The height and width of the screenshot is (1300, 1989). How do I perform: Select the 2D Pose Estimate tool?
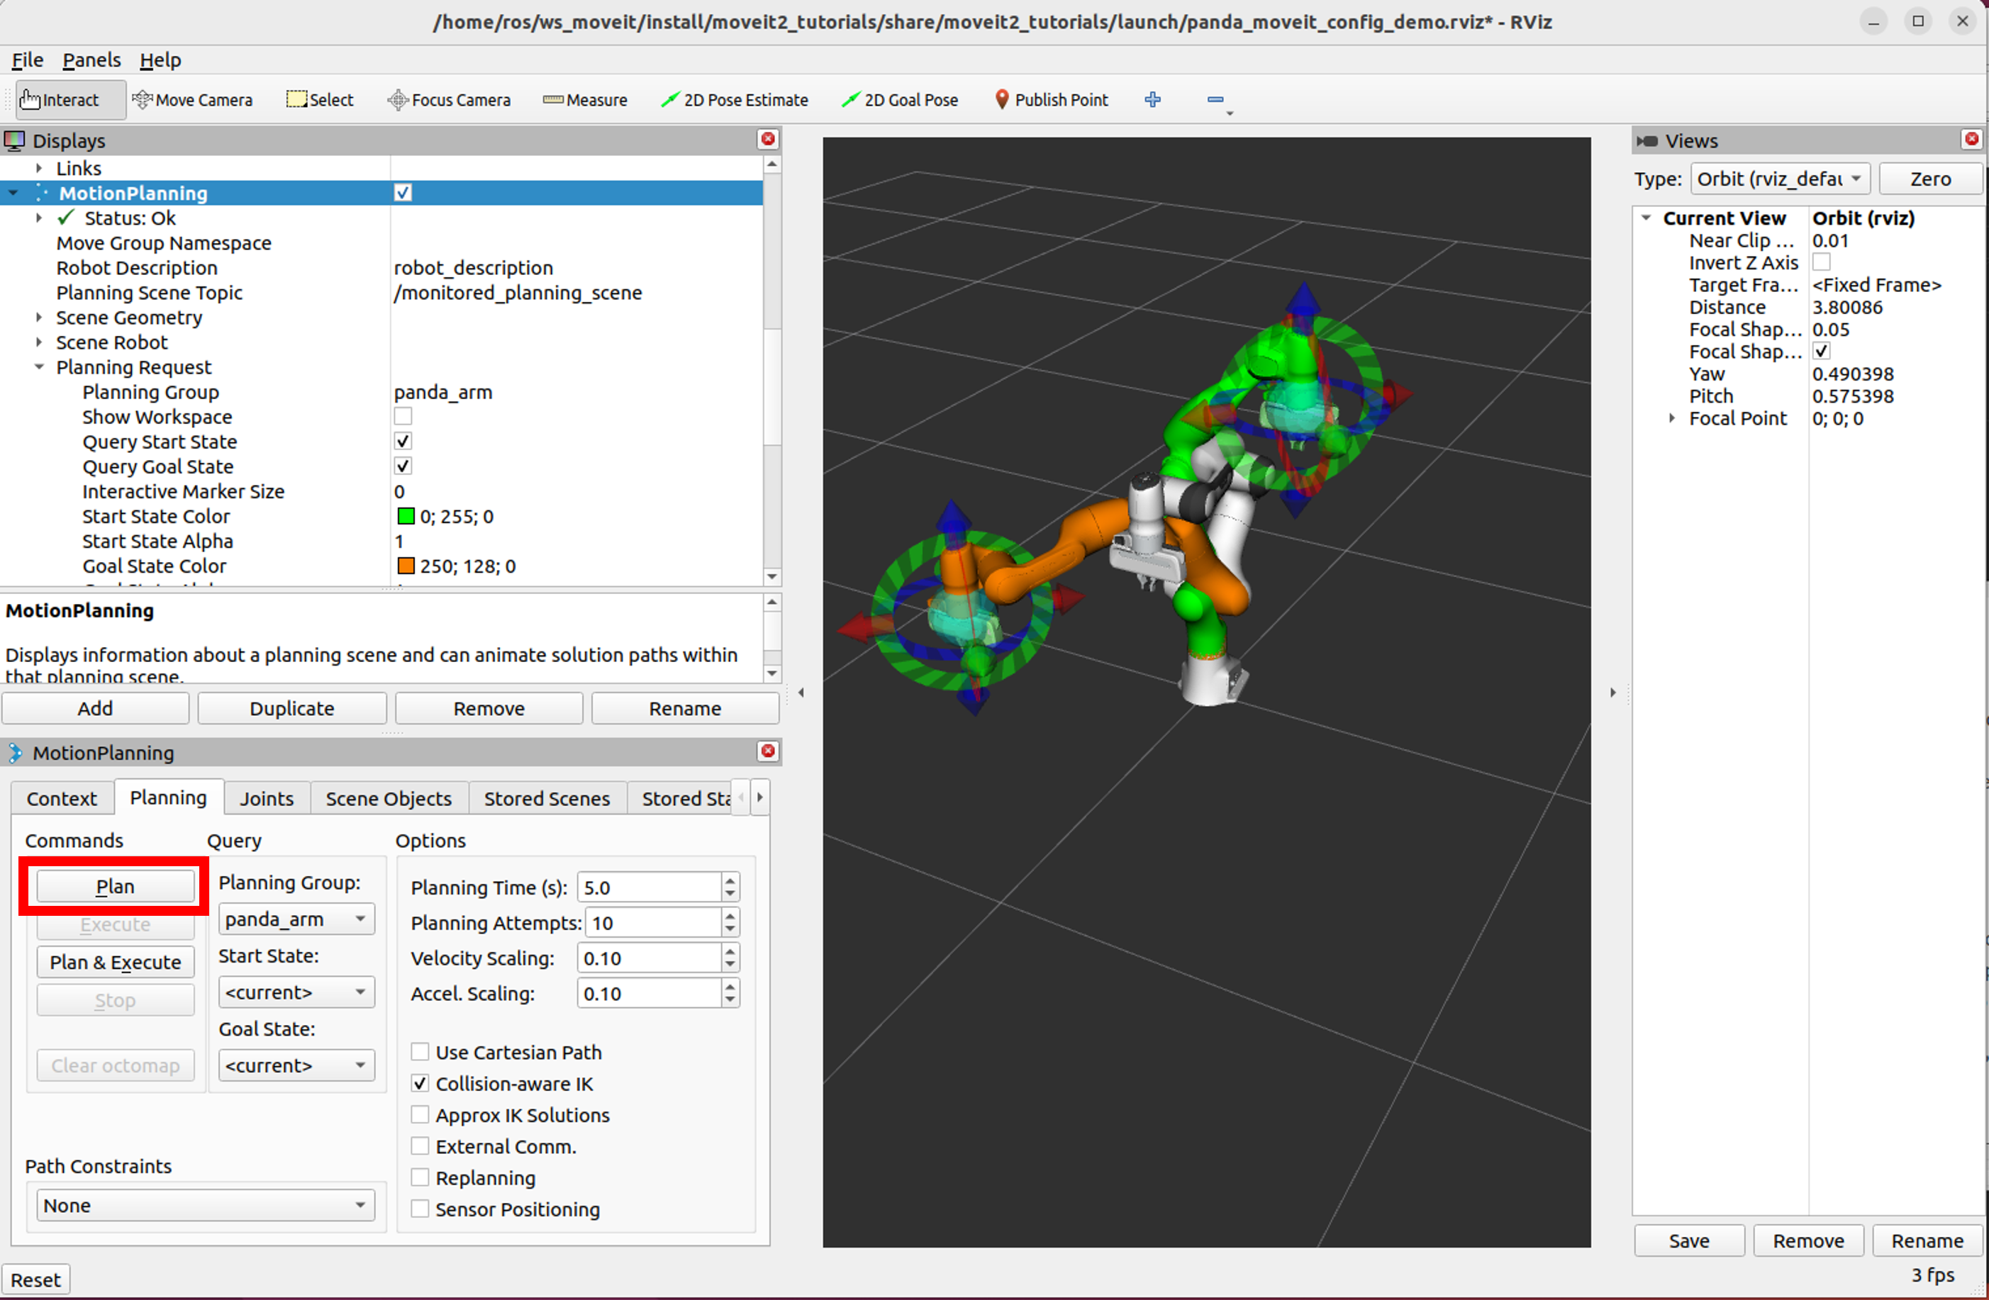point(735,99)
